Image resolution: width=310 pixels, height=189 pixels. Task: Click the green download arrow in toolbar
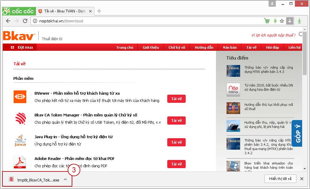[299, 21]
